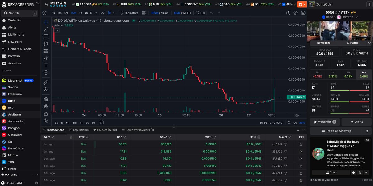Open Gainers & Losers page
Screen dimensions: 373x186
20,49
